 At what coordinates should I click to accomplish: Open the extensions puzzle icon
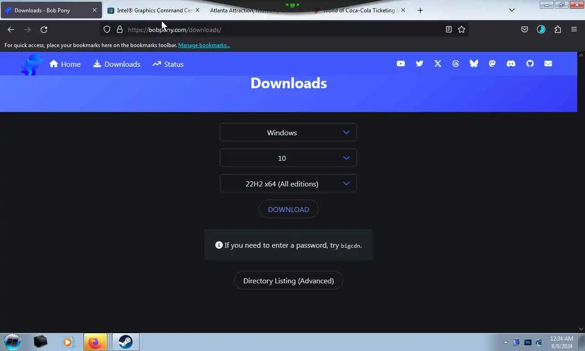point(558,30)
